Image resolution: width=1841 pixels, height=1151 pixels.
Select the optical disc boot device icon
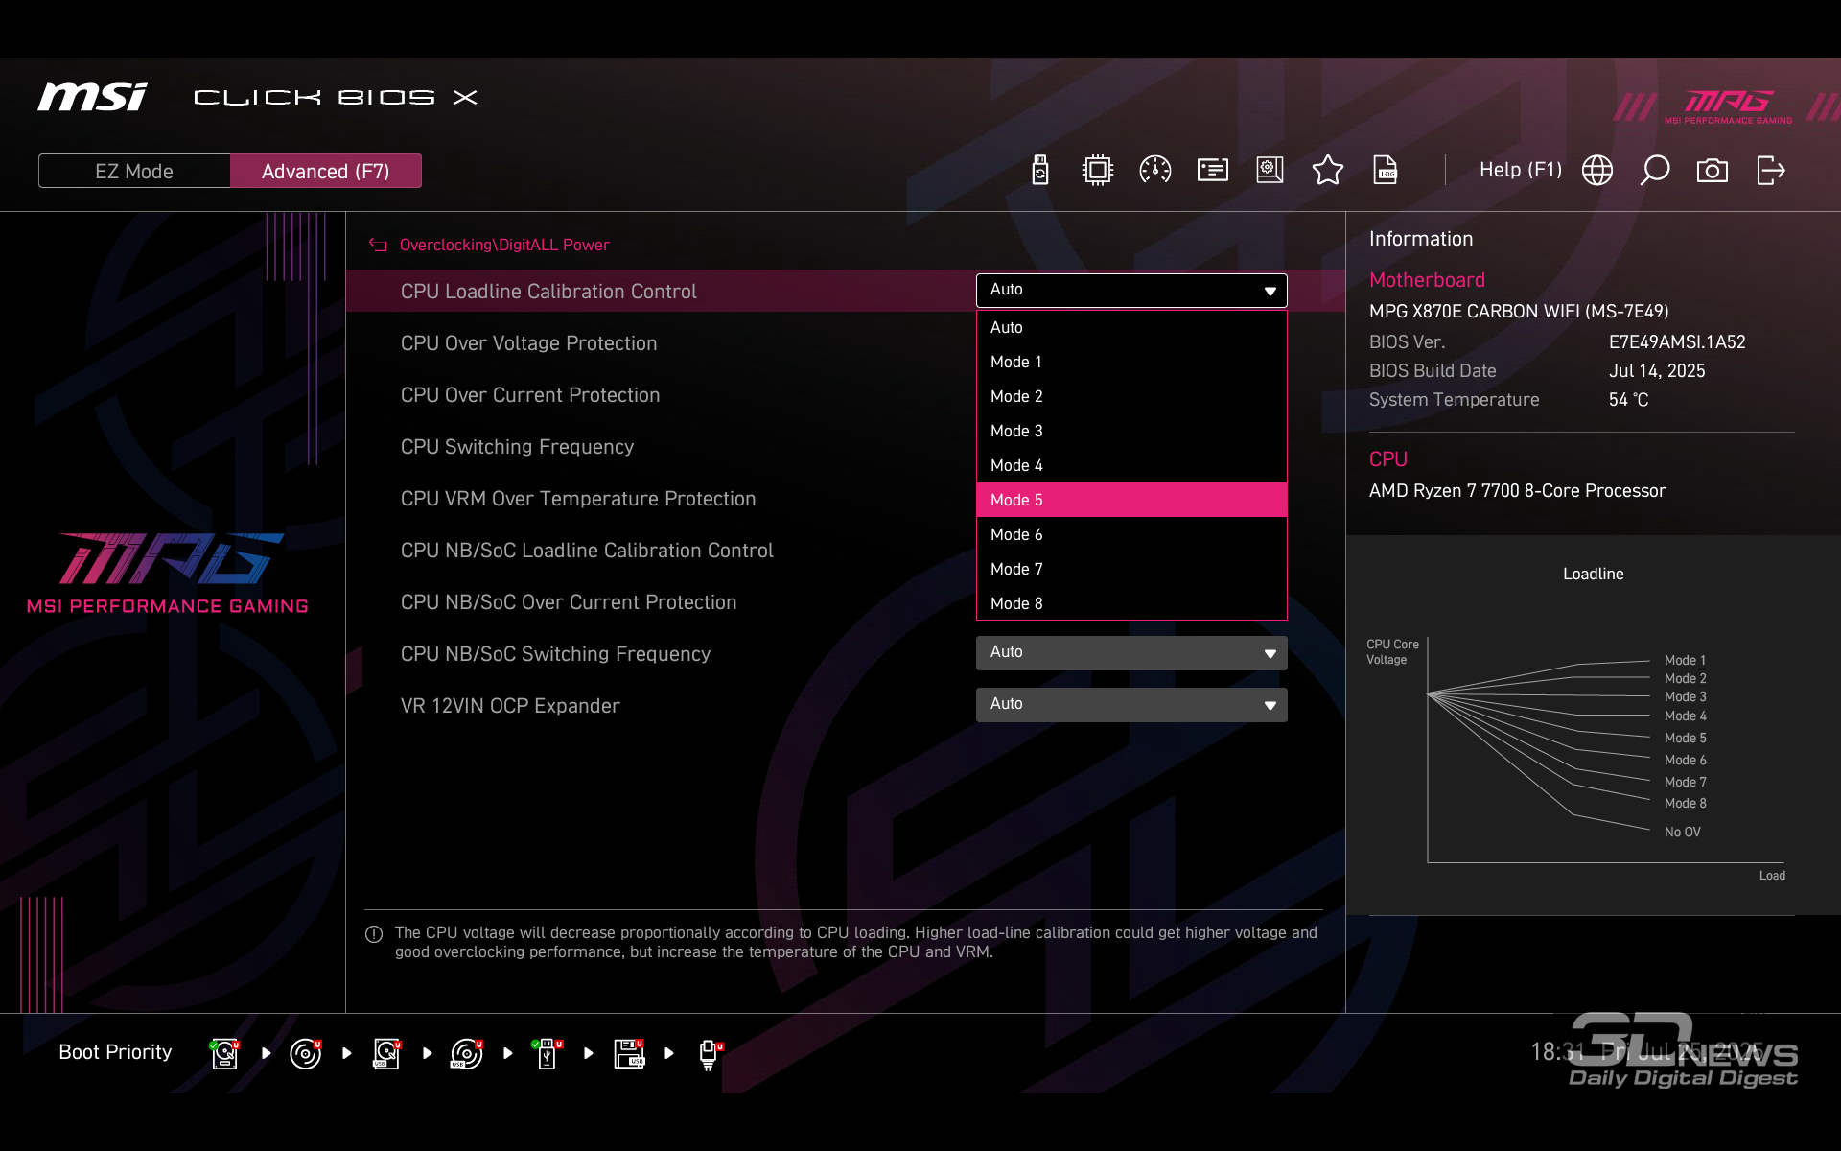306,1053
